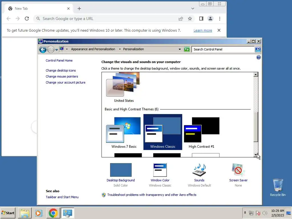The height and width of the screenshot is (219, 292).
Task: Open Change your account picture link
Action: [x=66, y=82]
